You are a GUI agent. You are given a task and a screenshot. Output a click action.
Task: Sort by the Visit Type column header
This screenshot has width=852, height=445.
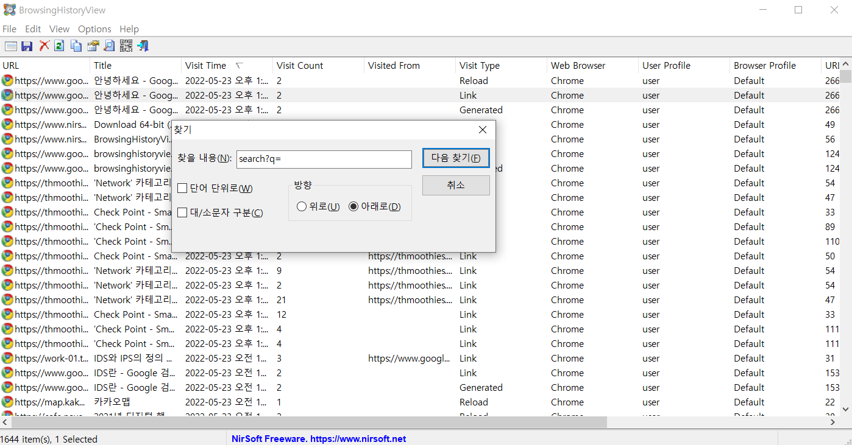coord(502,66)
